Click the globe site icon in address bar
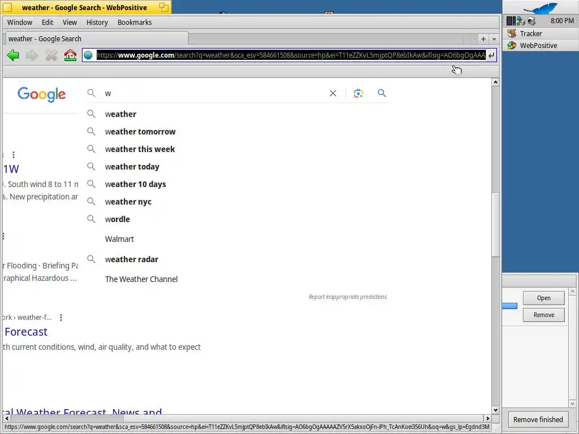Screen dimensions: 579x434 pyautogui.click(x=88, y=55)
